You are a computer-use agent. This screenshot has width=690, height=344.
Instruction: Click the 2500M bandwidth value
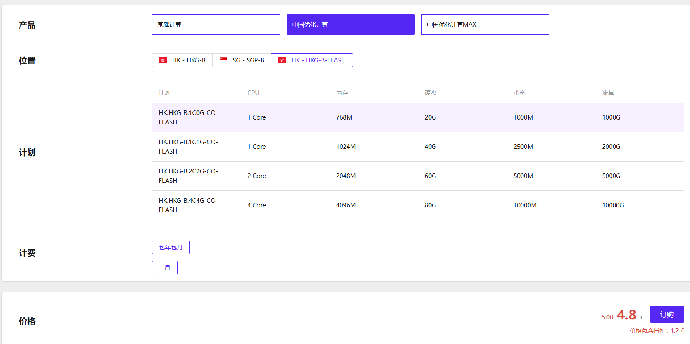click(x=523, y=147)
